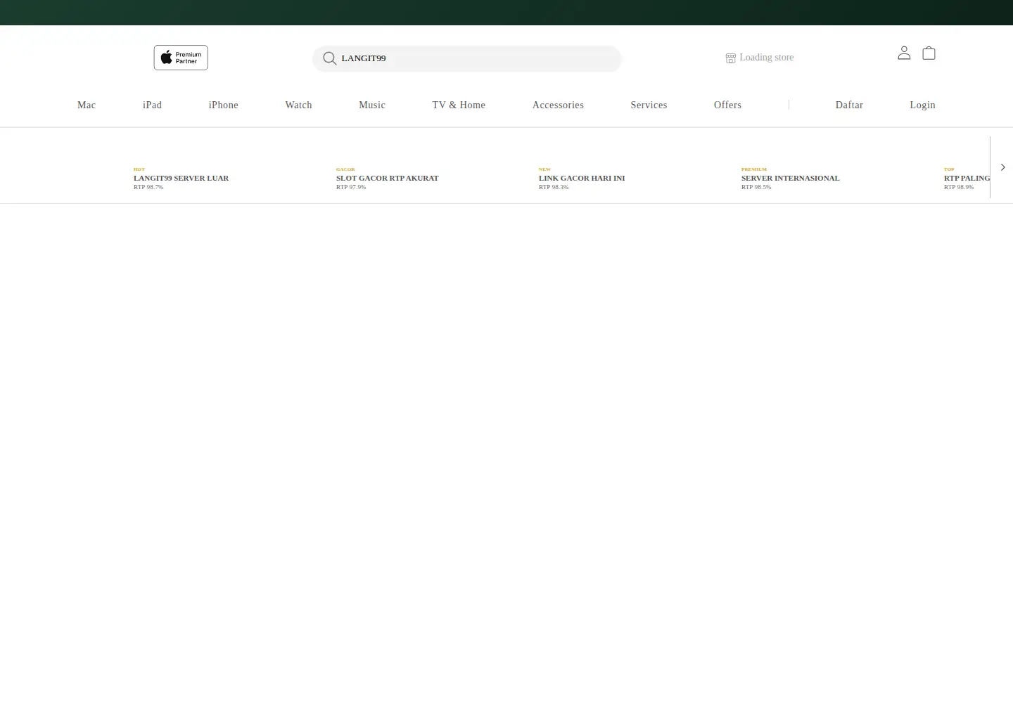Click the store icon beside Loading store

tap(731, 58)
